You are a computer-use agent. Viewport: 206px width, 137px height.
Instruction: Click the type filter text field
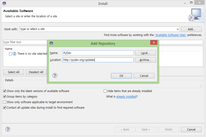(x=25, y=42)
